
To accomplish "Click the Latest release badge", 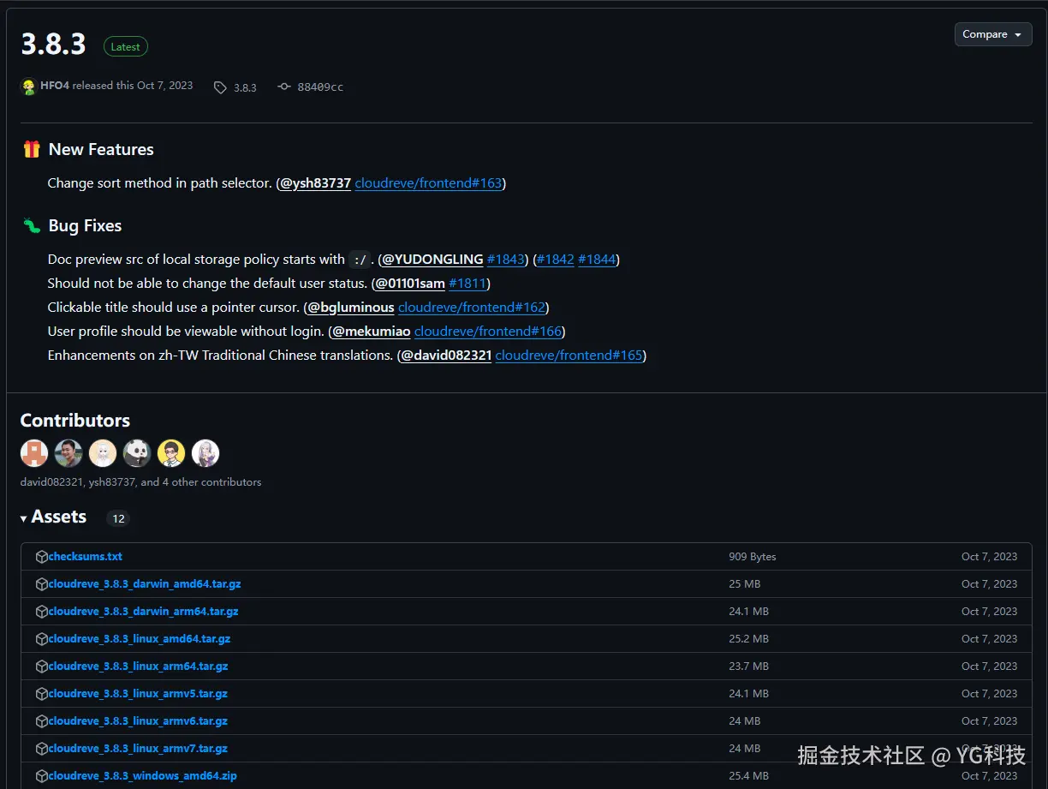I will pyautogui.click(x=126, y=47).
